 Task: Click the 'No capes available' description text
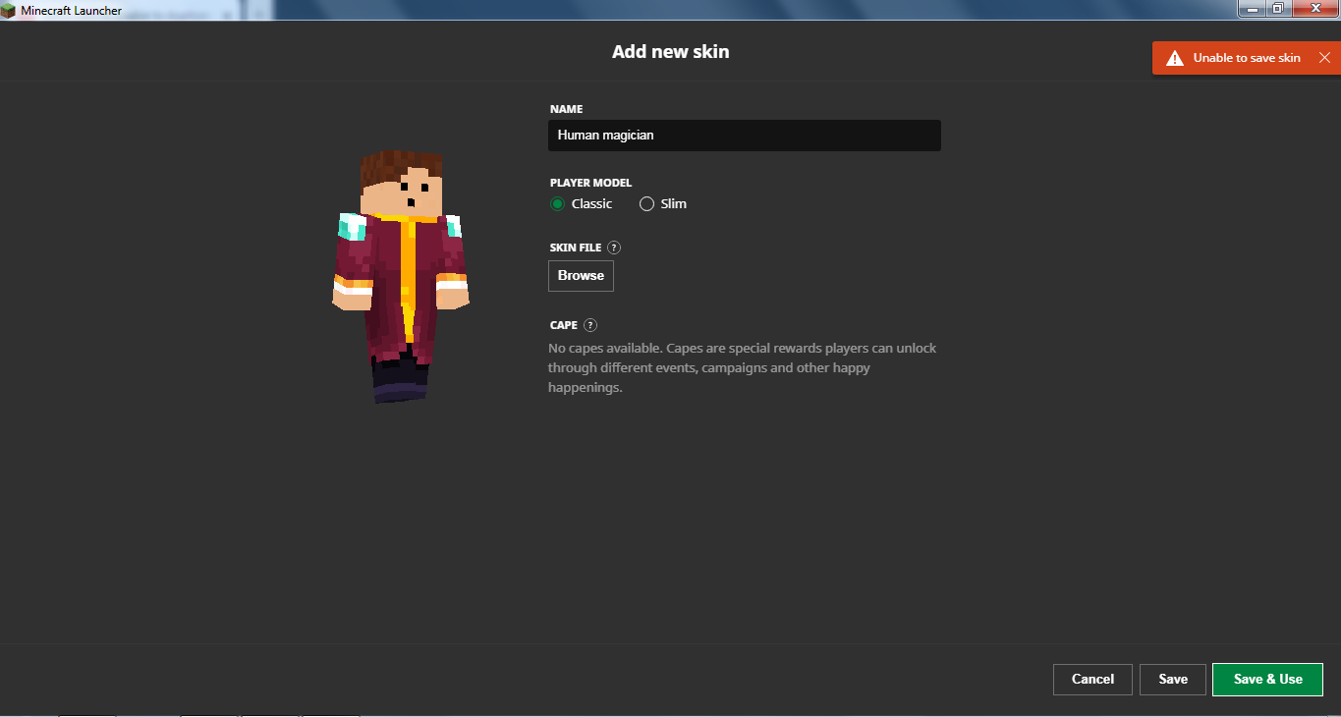click(743, 368)
